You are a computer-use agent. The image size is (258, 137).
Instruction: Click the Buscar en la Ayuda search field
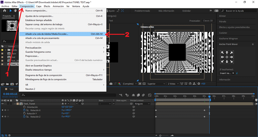coord(239,11)
